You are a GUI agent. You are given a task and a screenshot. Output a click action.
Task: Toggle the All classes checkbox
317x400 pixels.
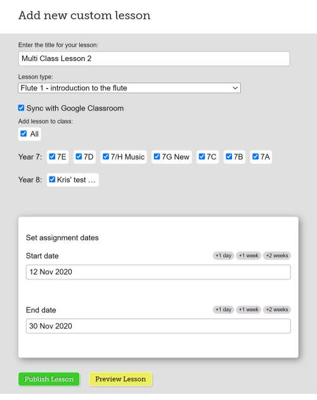(x=23, y=134)
